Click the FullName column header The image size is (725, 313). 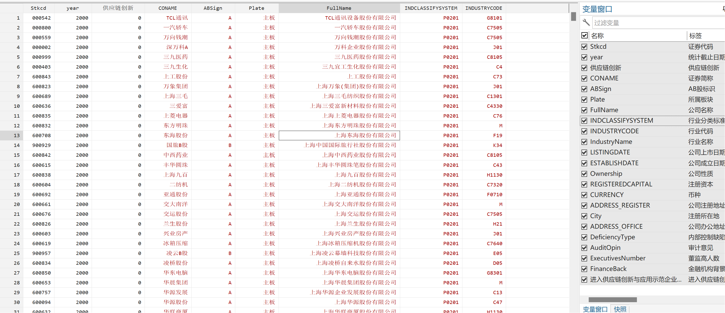coord(339,8)
